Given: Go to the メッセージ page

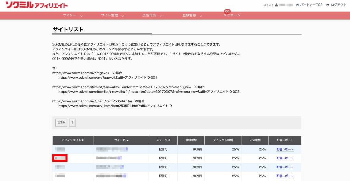Looking at the screenshot, I should 232,15.
